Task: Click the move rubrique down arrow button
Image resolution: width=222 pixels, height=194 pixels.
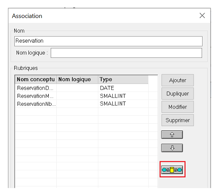Action: point(172,148)
